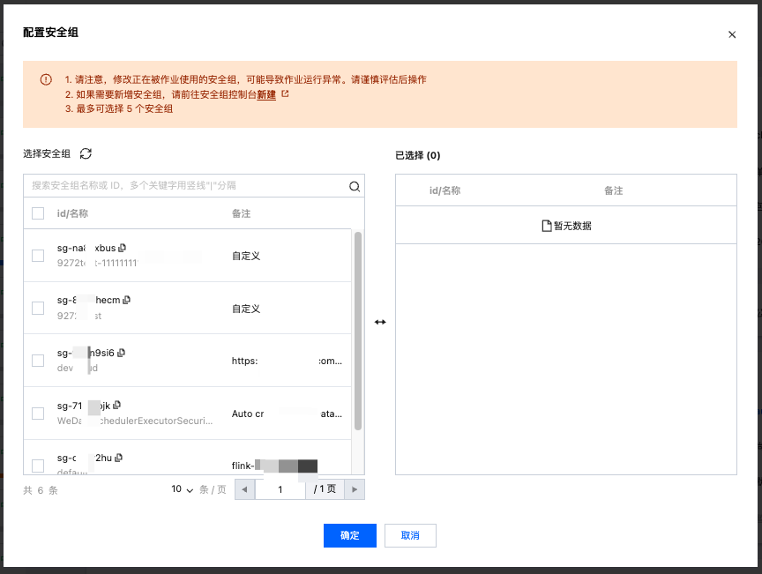Go to previous page arrow
762x574 pixels.
[245, 489]
